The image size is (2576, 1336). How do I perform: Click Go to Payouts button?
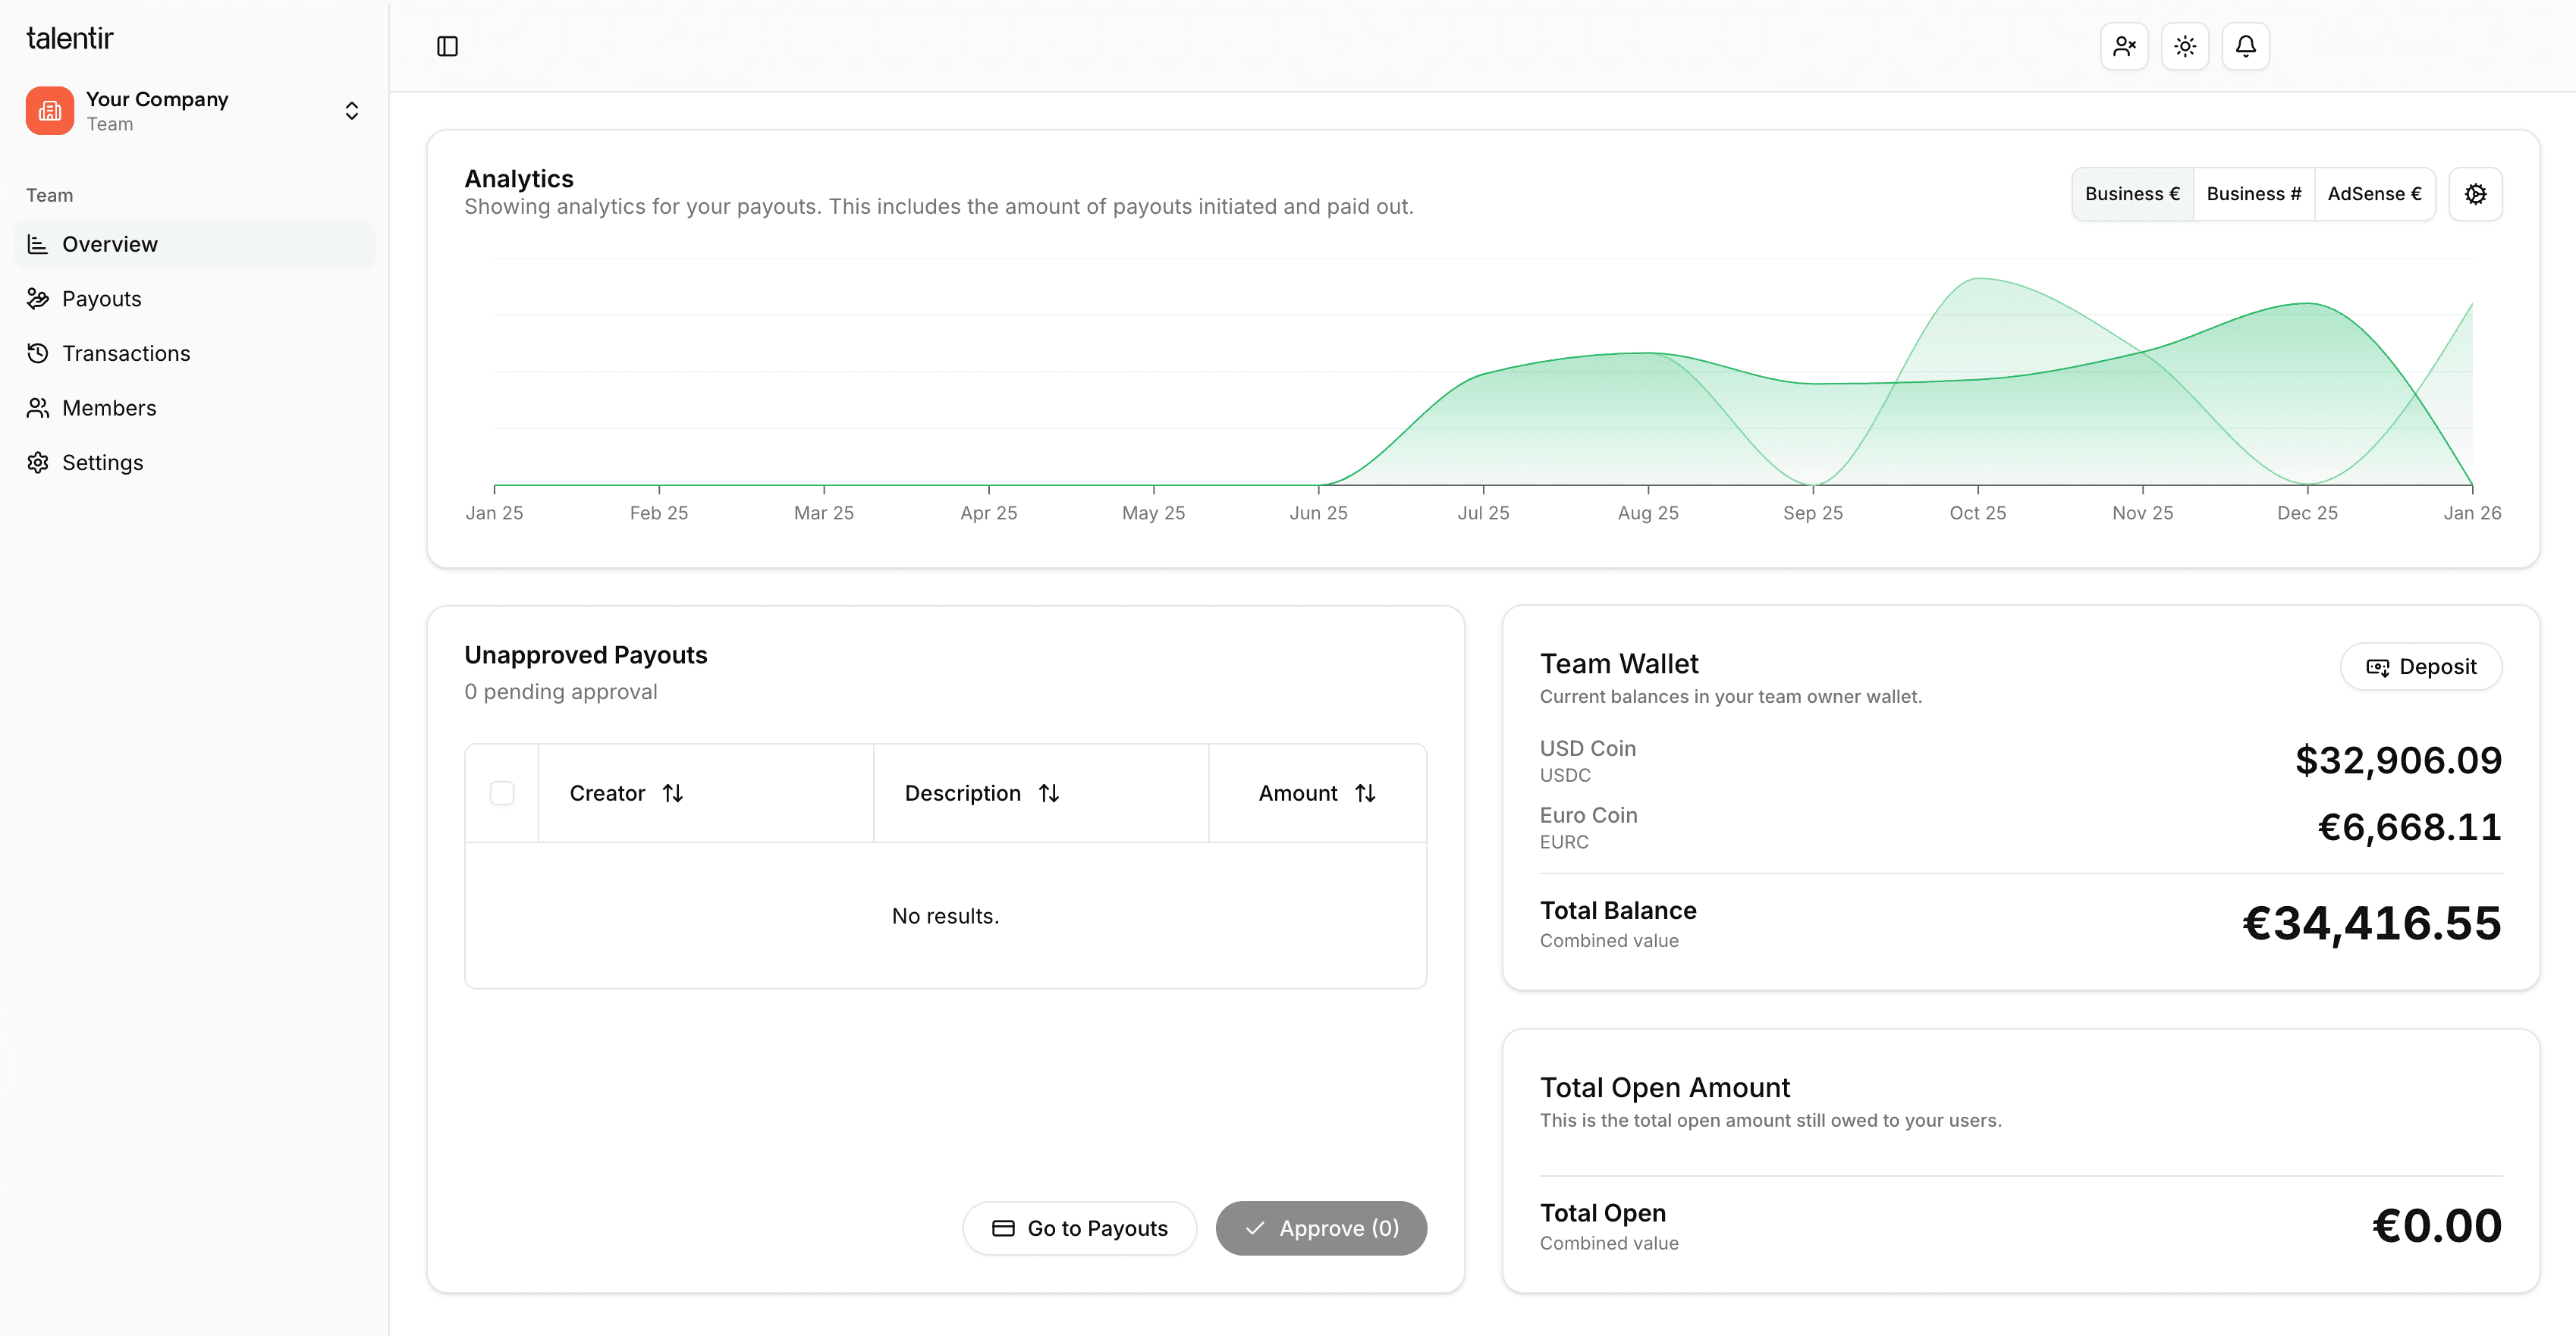[1079, 1228]
